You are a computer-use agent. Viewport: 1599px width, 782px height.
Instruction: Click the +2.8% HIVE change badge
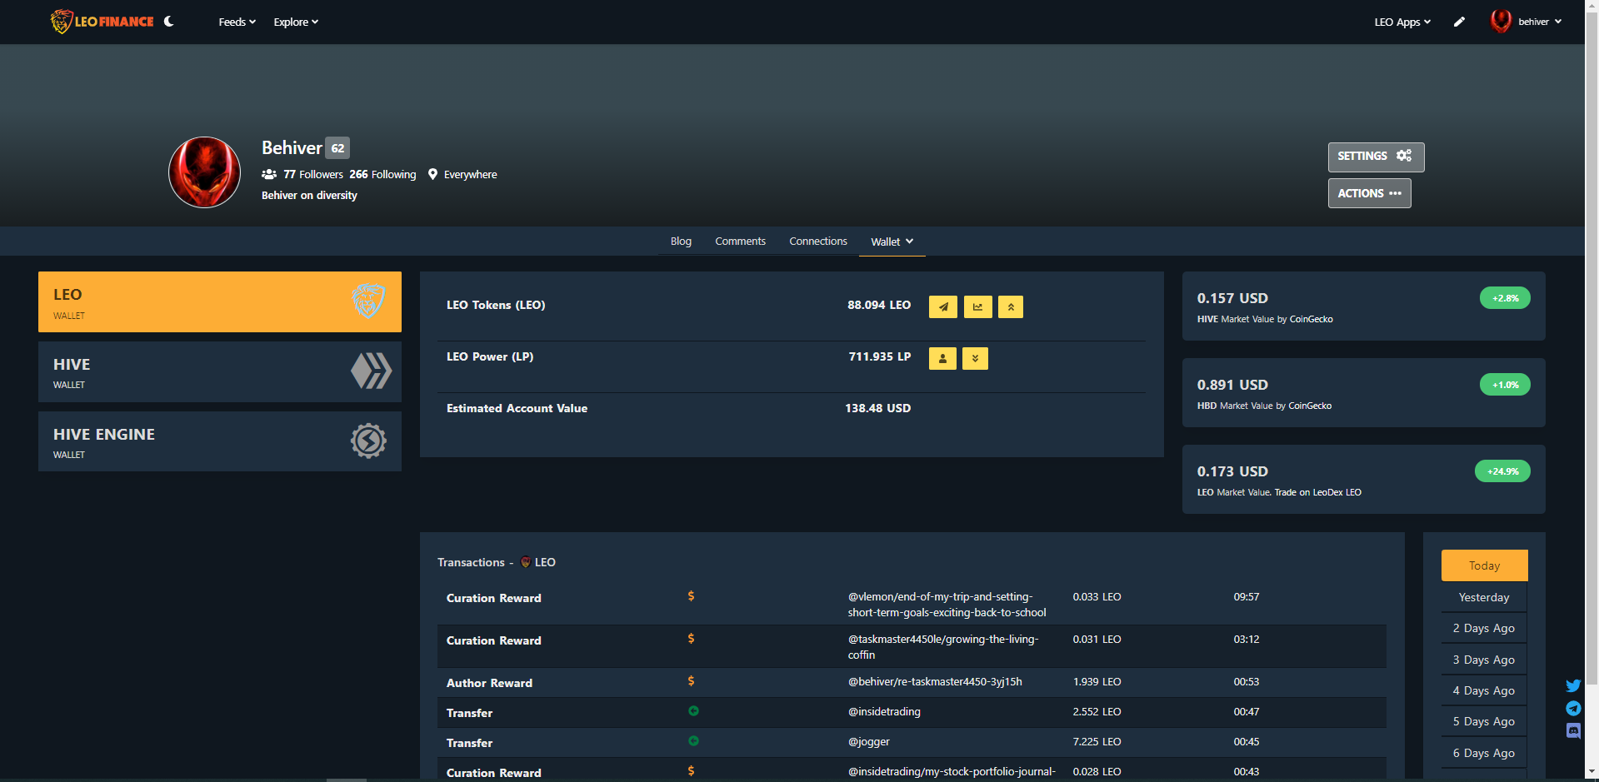click(1505, 298)
